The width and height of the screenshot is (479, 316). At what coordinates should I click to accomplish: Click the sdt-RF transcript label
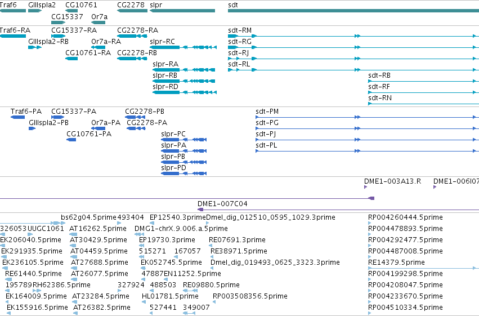tap(379, 87)
